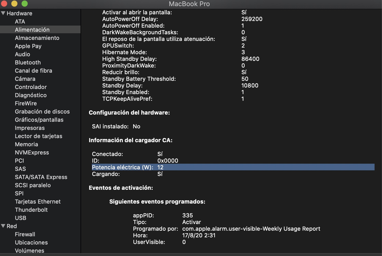Click the Standby Battery Threshold value 50
The image size is (382, 256).
[245, 79]
